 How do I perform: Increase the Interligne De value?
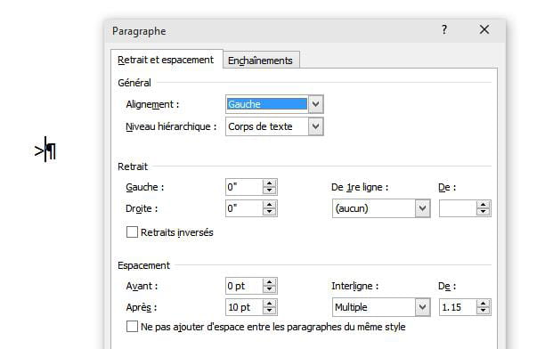484,304
